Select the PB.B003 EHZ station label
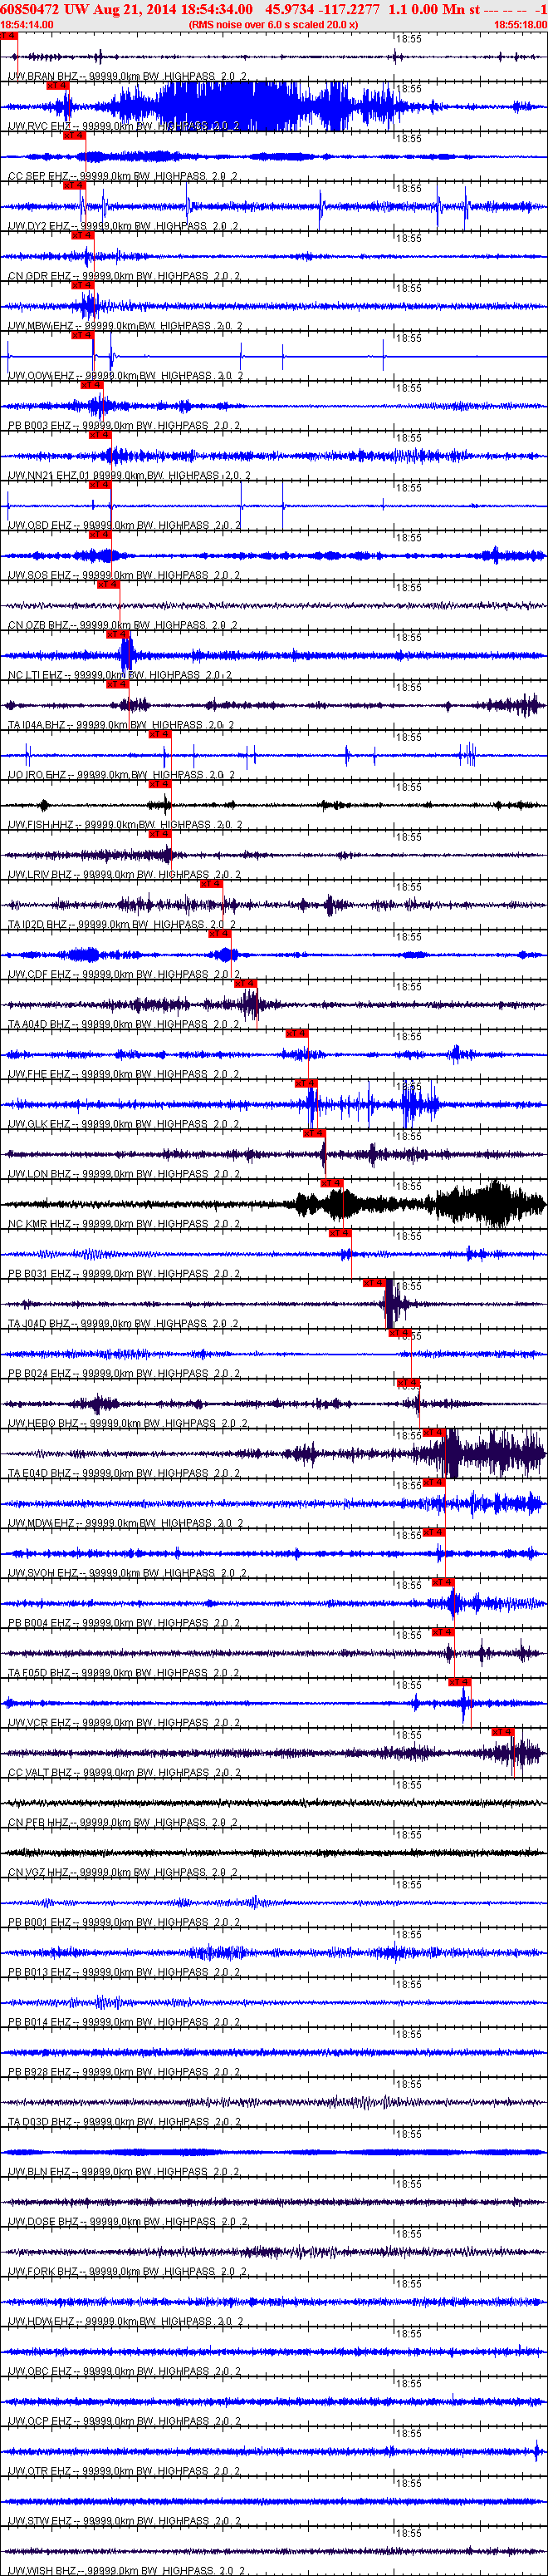 124,426
